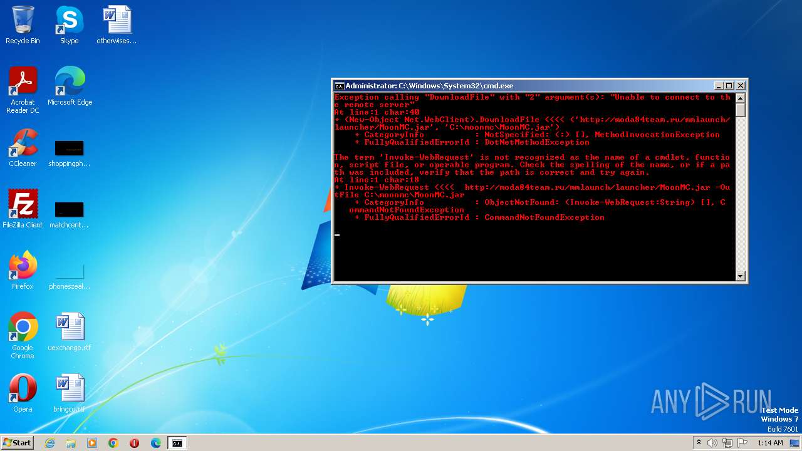
Task: Open volume control tray icon
Action: (x=712, y=443)
